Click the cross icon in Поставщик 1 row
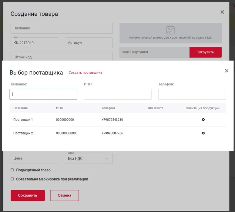The height and width of the screenshot is (212, 235). click(203, 120)
